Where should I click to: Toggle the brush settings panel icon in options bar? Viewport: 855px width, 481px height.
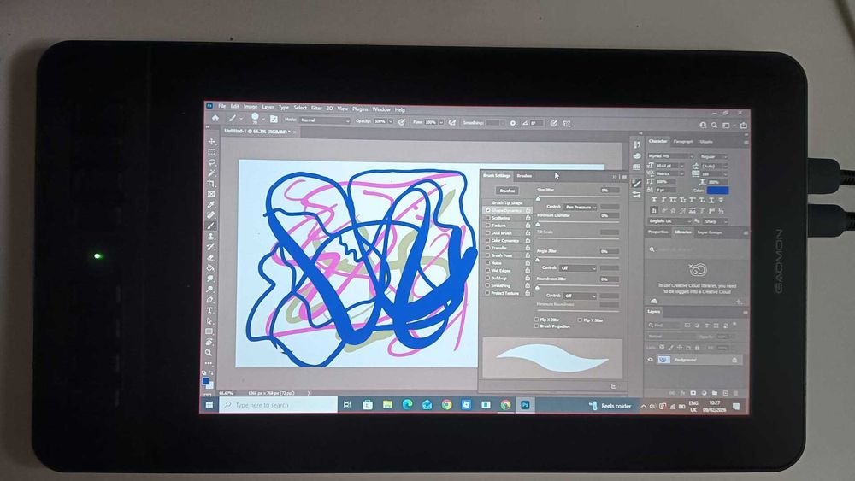point(274,120)
